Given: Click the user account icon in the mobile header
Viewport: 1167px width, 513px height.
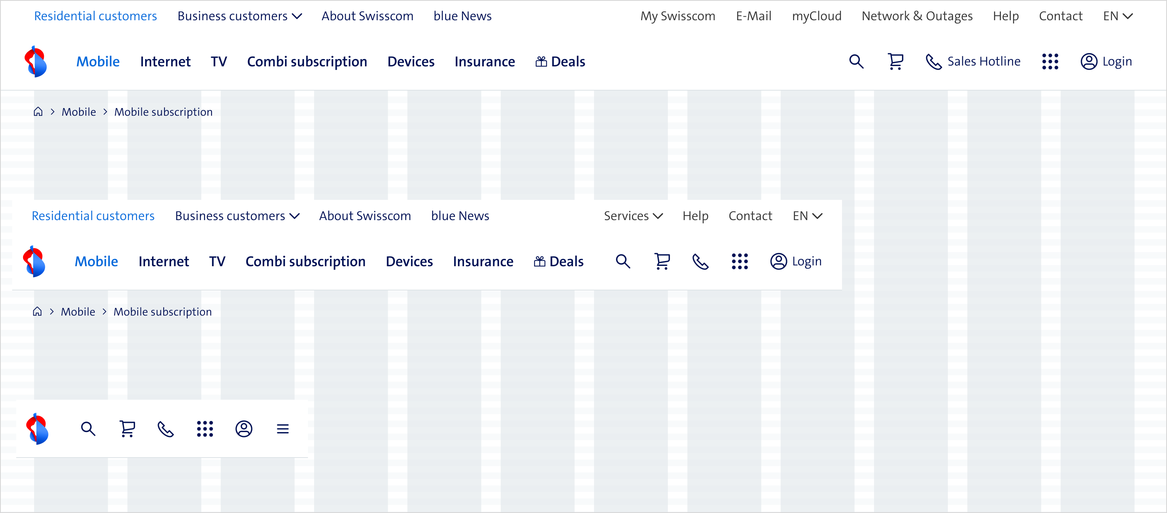Looking at the screenshot, I should pyautogui.click(x=244, y=429).
